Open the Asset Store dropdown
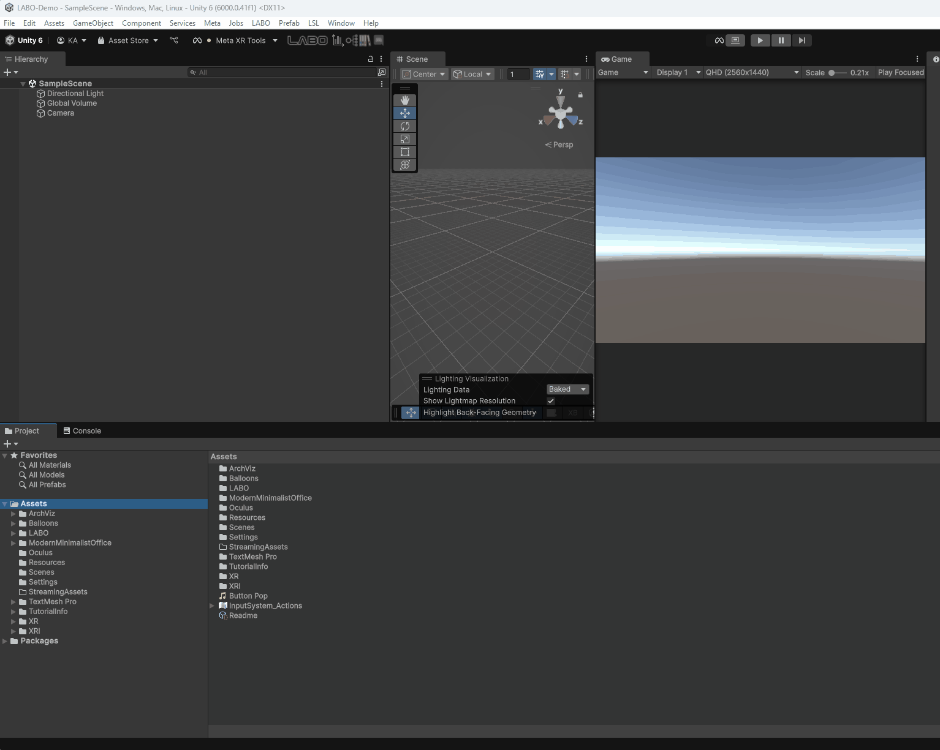This screenshot has height=750, width=940. coord(128,40)
